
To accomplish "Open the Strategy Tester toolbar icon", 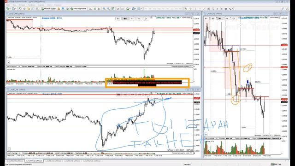I will [x=37, y=9].
